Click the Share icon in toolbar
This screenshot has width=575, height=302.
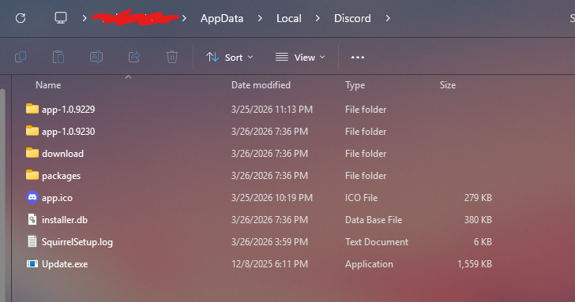(134, 57)
